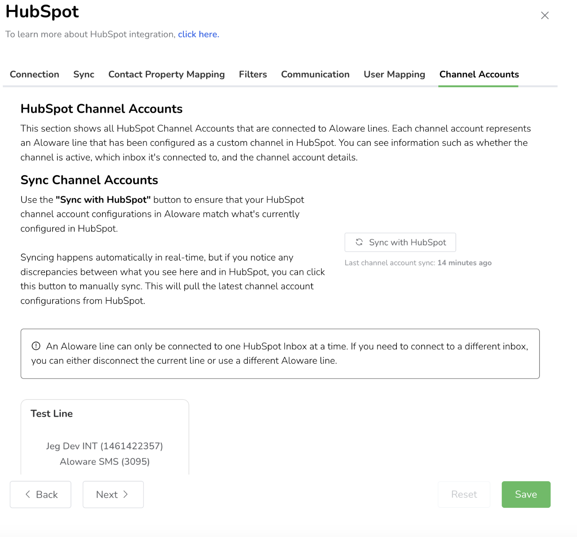The height and width of the screenshot is (537, 577).
Task: Follow the 'click here' link
Action: pos(198,34)
